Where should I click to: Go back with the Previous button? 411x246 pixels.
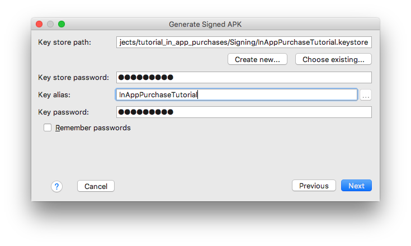click(314, 186)
